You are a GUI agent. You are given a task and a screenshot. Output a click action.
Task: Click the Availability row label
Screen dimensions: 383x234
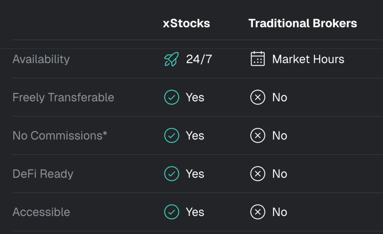point(41,59)
